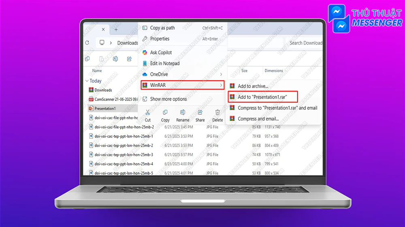405x227 pixels.
Task: Click the Copy icon in context menu
Action: (x=165, y=112)
